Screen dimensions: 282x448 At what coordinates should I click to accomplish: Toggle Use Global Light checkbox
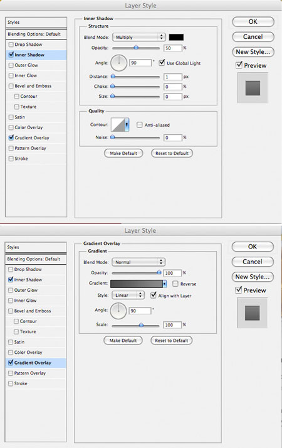click(162, 63)
